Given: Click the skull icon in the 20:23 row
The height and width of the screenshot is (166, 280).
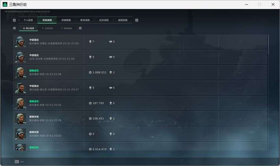Looking at the screenshot, I should pos(111,134).
